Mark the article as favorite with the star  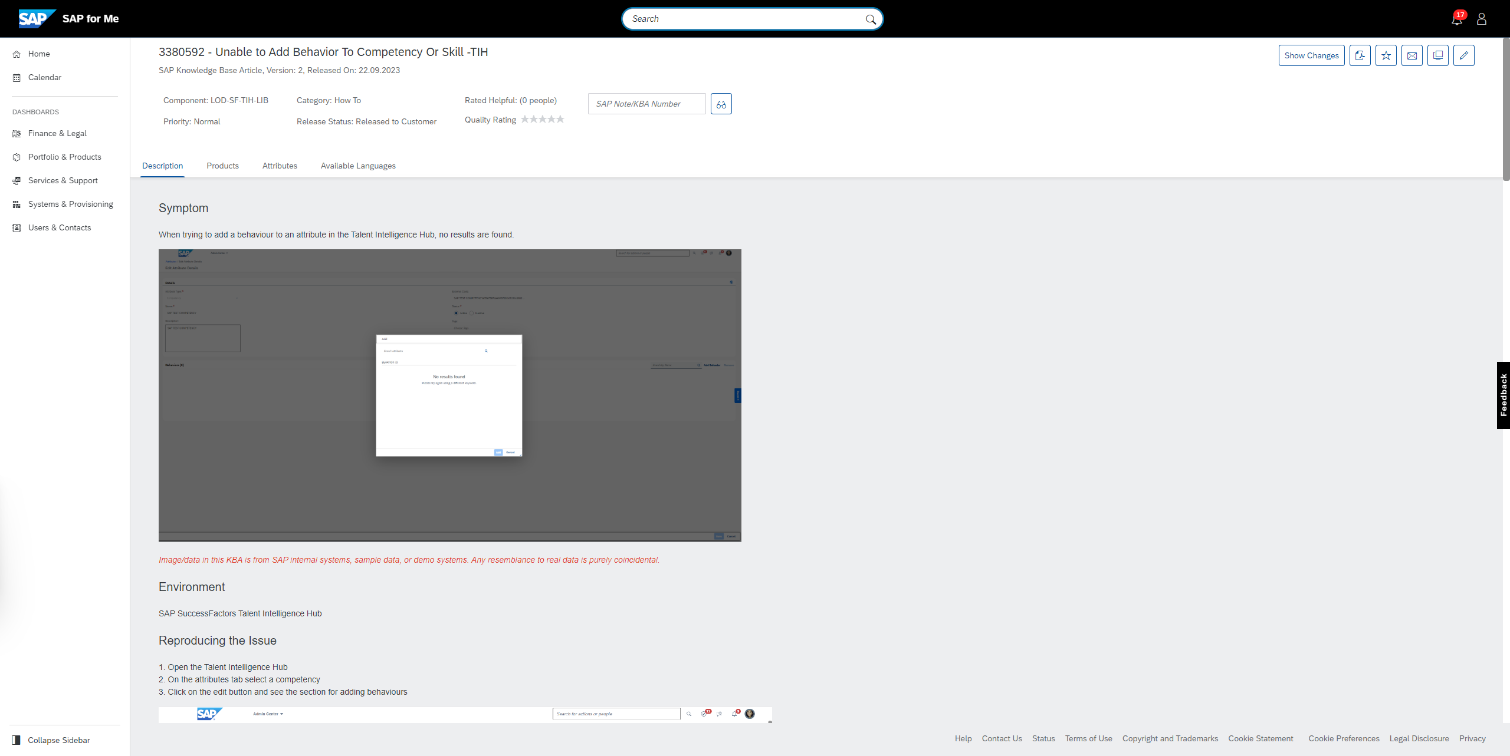click(x=1386, y=55)
